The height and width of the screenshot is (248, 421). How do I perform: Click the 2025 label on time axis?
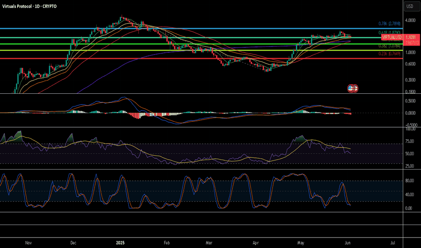point(121,243)
